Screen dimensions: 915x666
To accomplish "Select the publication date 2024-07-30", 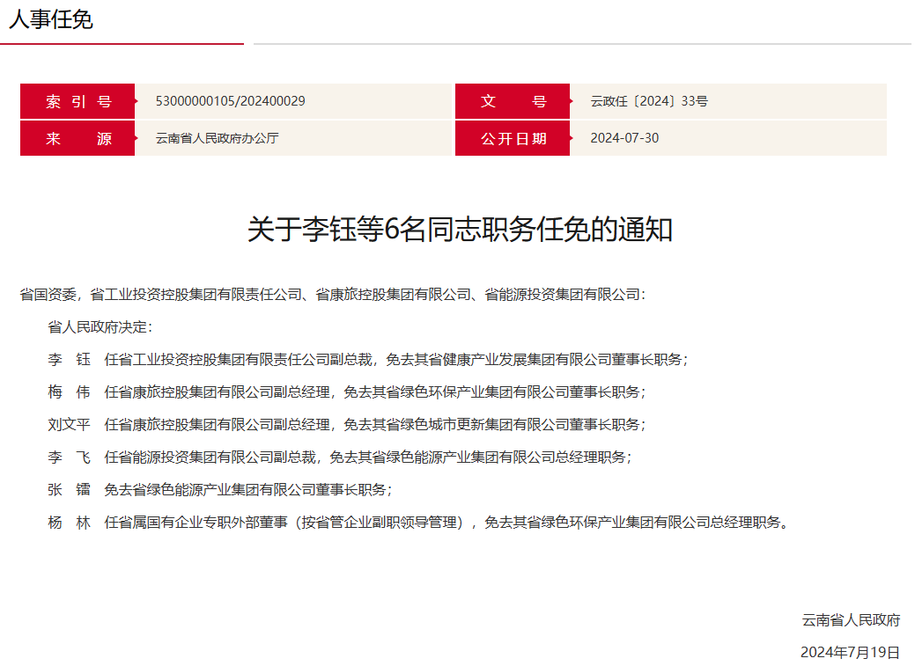I will (x=624, y=138).
